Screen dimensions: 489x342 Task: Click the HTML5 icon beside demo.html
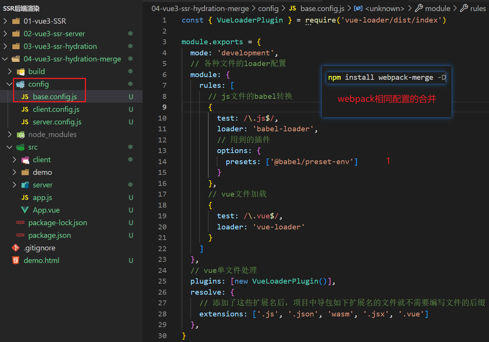point(16,260)
